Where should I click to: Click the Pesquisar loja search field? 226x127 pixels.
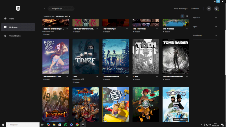pos(61,9)
